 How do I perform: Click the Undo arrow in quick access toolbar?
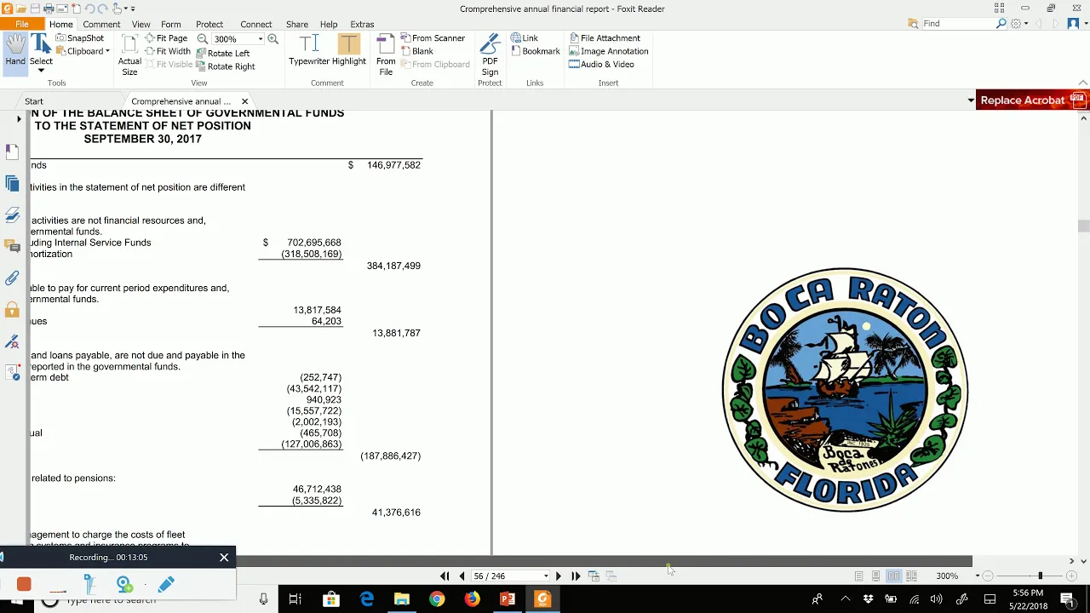[x=89, y=9]
